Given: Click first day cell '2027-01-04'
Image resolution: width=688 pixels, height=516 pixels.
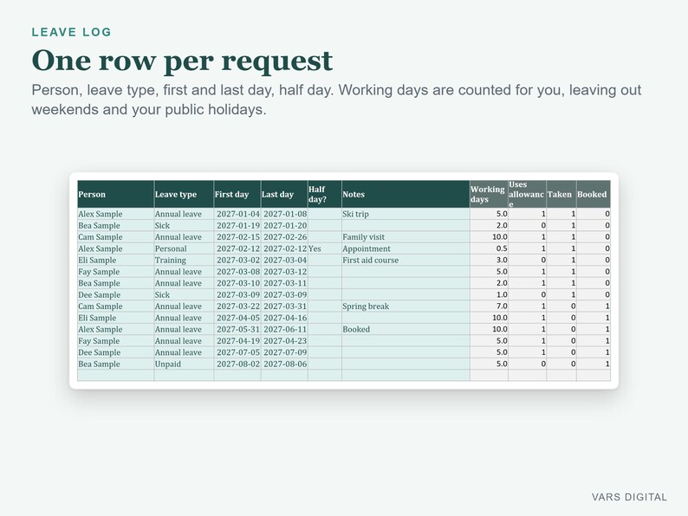Looking at the screenshot, I should coord(237,214).
